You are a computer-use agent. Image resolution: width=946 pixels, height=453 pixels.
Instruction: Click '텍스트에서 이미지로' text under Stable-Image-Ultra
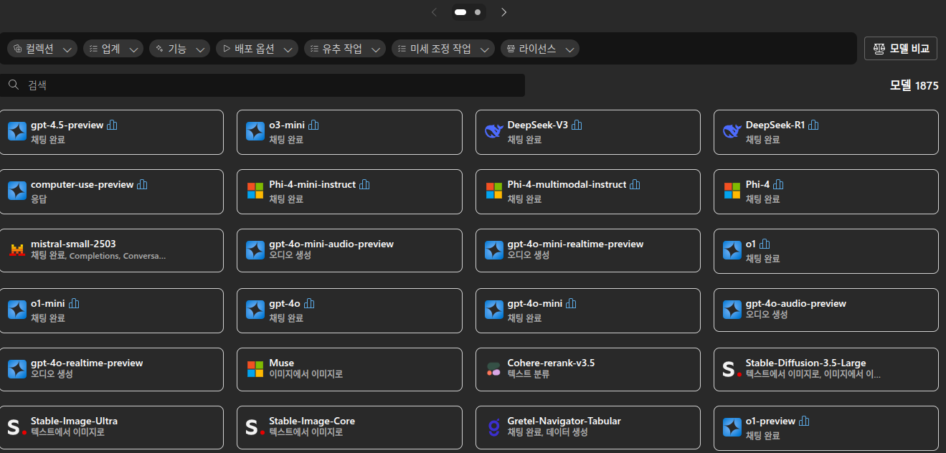pos(67,432)
